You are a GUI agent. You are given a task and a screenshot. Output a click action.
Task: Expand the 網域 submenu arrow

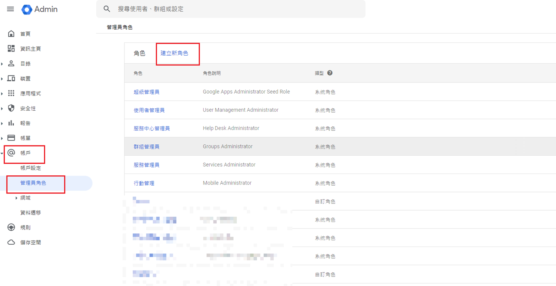[x=16, y=198]
